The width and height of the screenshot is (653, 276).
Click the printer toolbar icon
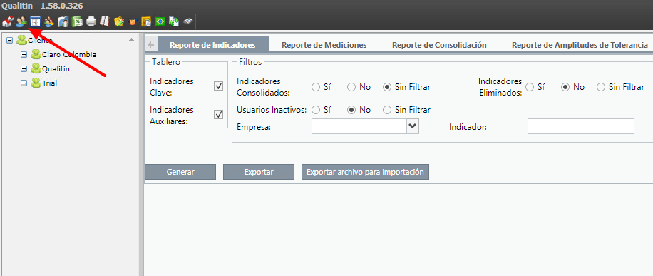pos(91,21)
